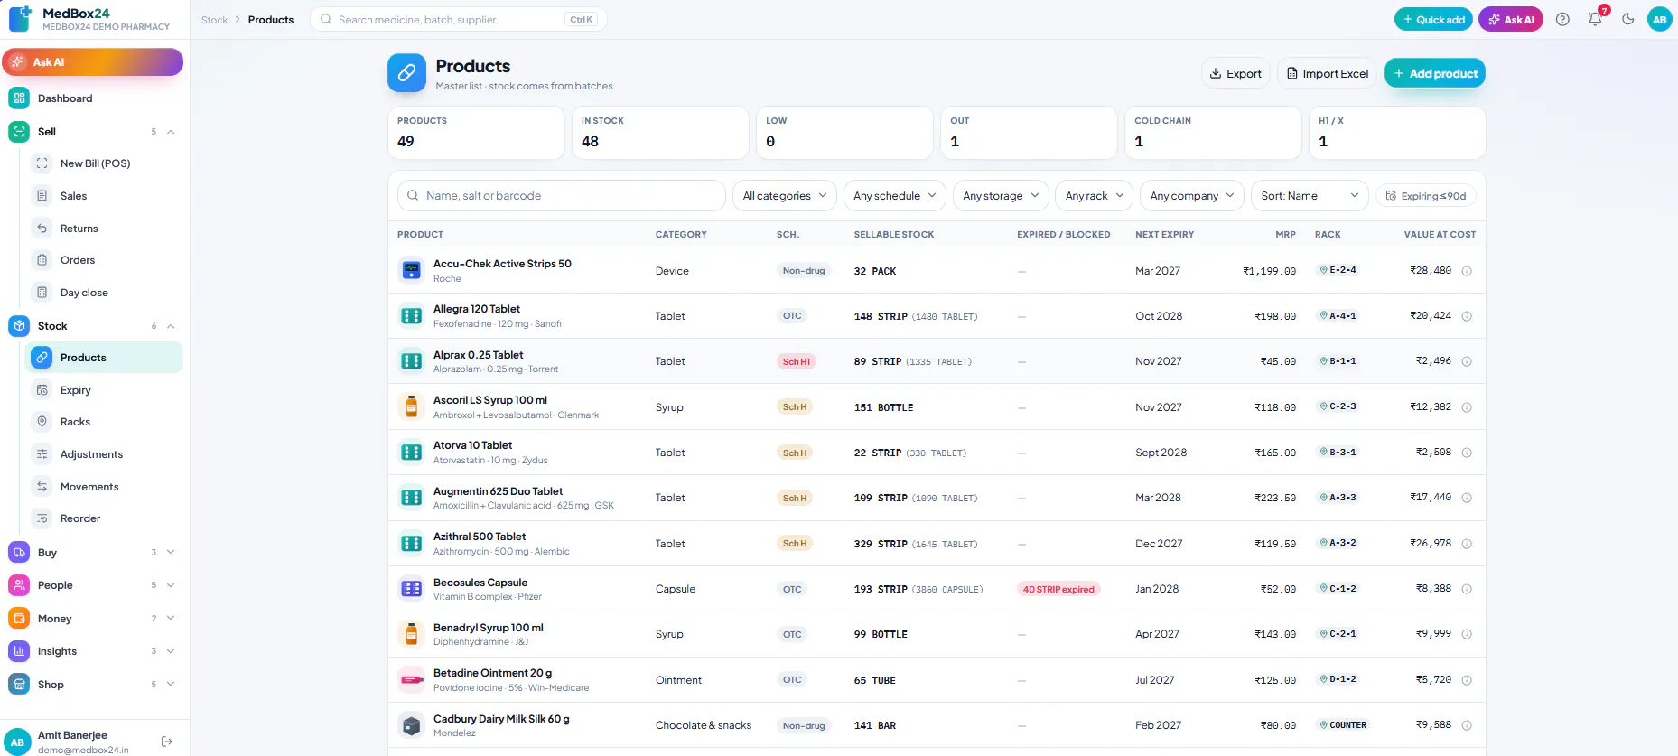Screen dimensions: 1678x756
Task: Click the Day close icon in the sidebar
Action: [42, 293]
